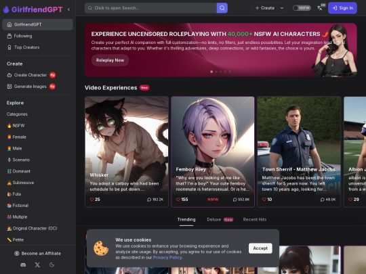
Task: Toggle theme with the moon icon
Action: tap(52, 265)
